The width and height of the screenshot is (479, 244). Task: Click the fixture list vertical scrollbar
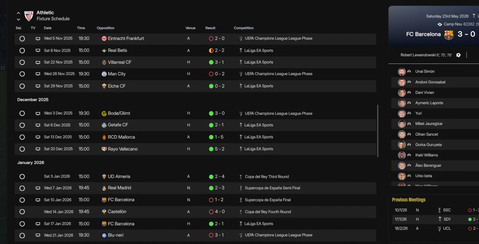377,131
